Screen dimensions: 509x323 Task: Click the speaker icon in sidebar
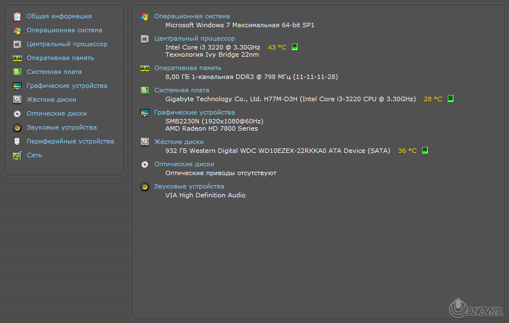point(17,128)
